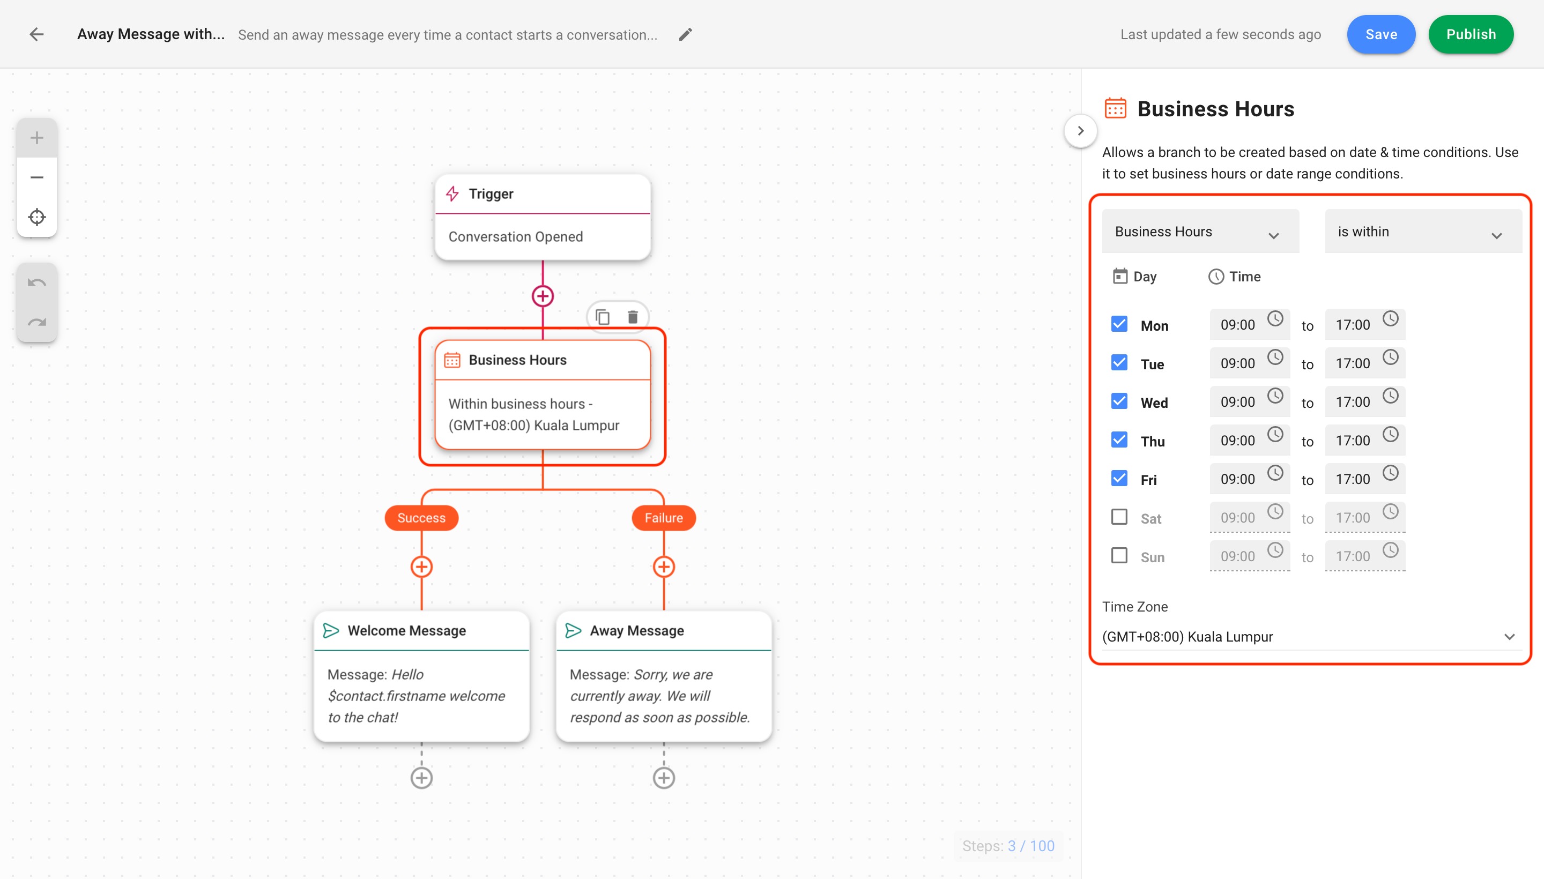Screen dimensions: 1544x879
Task: Click the duplicate node icon
Action: click(x=603, y=316)
